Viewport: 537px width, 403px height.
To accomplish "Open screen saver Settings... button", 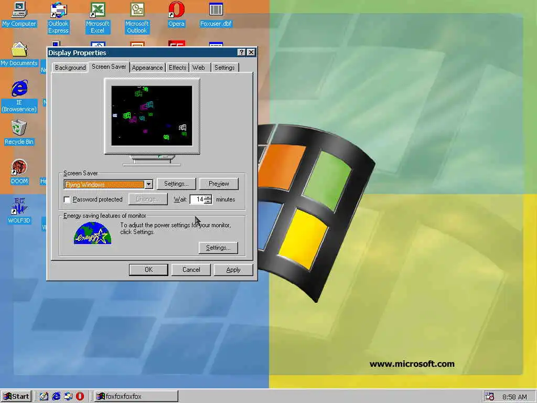I will click(176, 184).
